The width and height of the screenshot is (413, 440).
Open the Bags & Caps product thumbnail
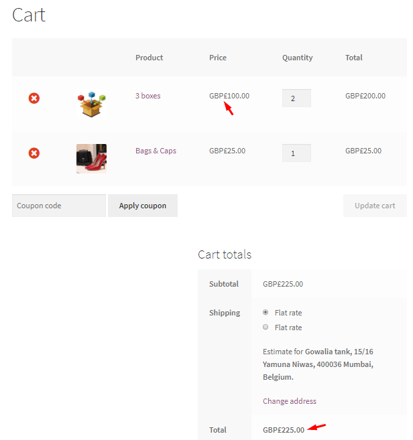coord(91,159)
